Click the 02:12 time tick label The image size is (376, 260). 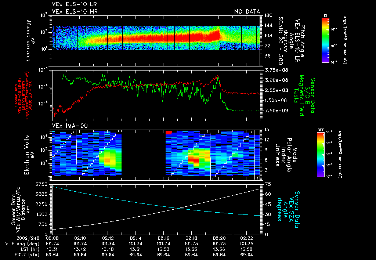coord(108,238)
